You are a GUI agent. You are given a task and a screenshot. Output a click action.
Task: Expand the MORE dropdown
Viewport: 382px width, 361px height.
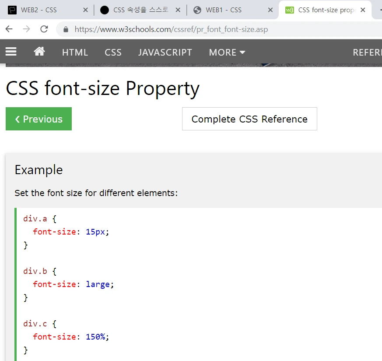227,53
